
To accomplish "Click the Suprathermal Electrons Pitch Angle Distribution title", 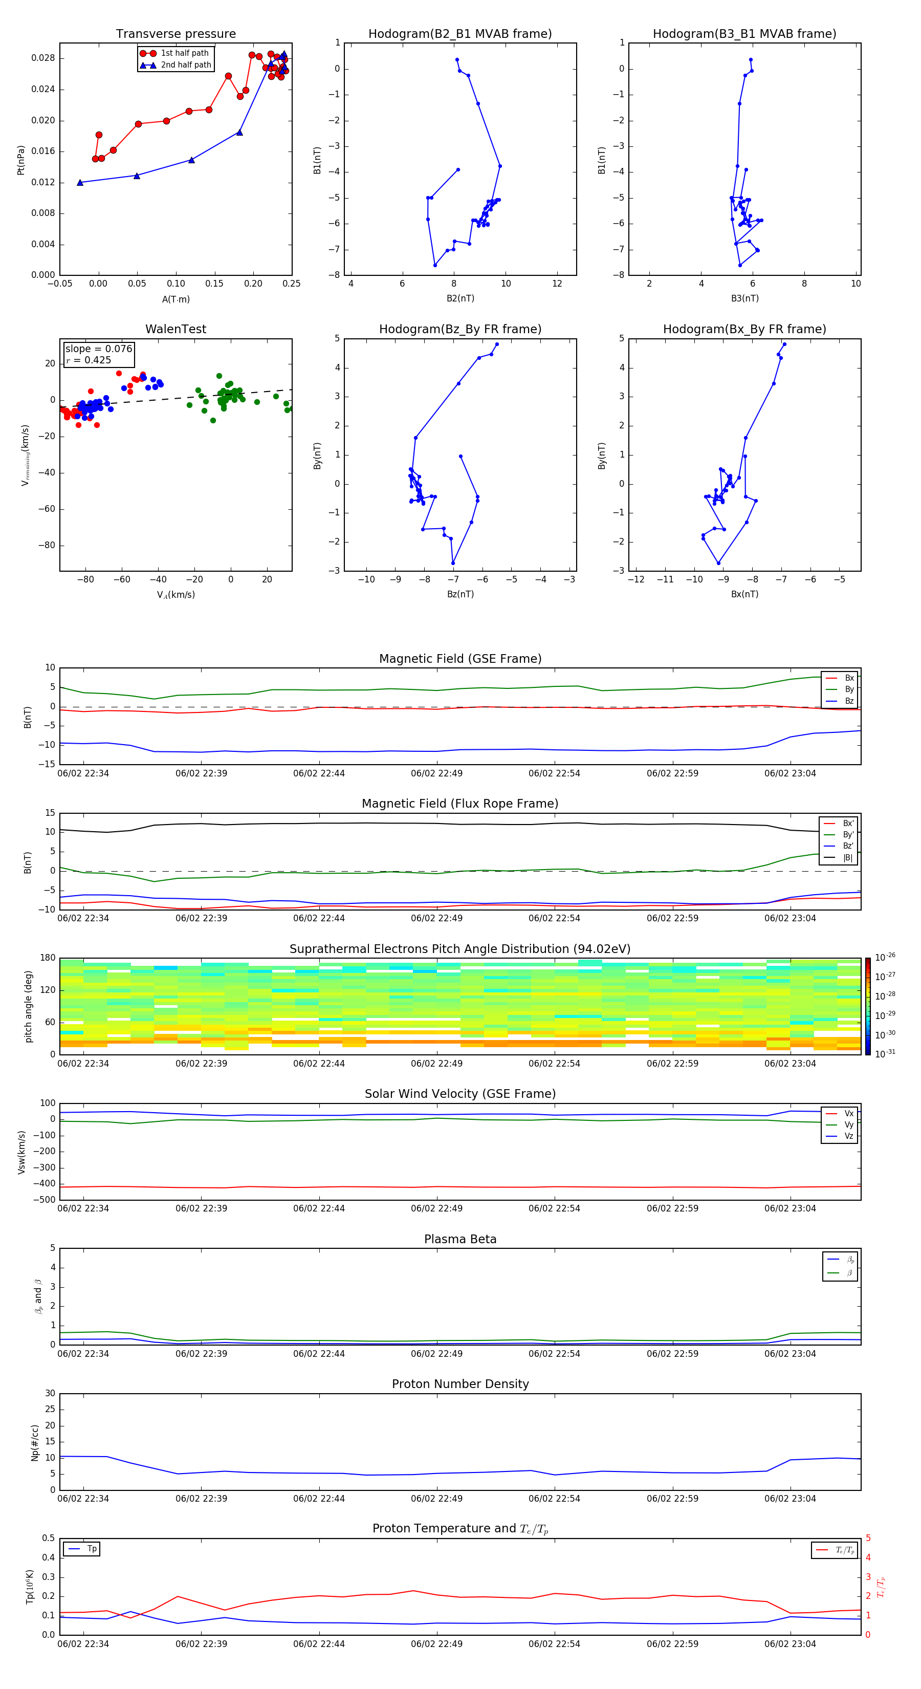I will click(460, 949).
